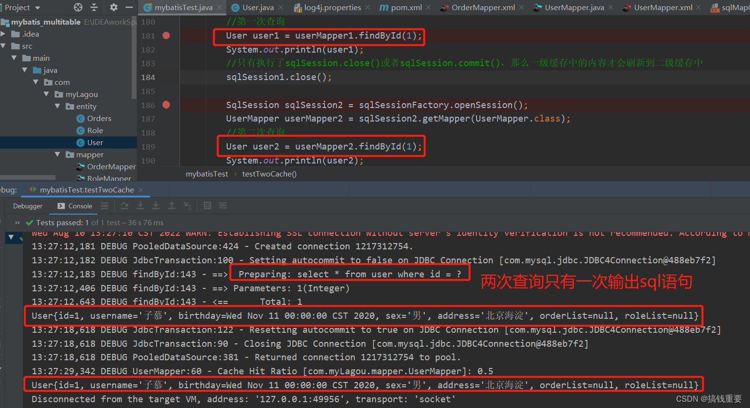Expand the test results tree chevrons

point(17,223)
